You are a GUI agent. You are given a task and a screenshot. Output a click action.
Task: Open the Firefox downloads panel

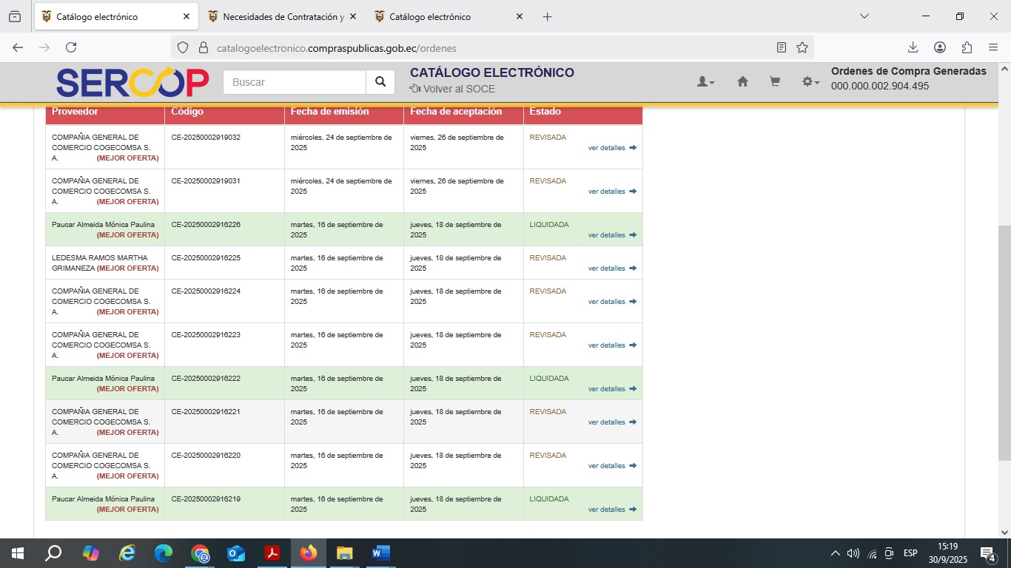pyautogui.click(x=913, y=47)
